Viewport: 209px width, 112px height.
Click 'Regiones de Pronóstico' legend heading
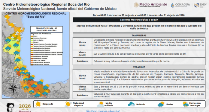click(41, 34)
